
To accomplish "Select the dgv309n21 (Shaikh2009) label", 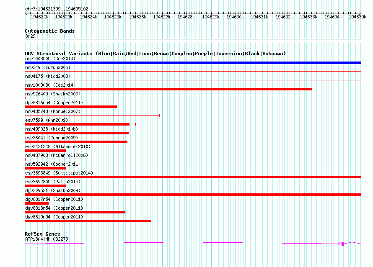I will click(53, 190).
